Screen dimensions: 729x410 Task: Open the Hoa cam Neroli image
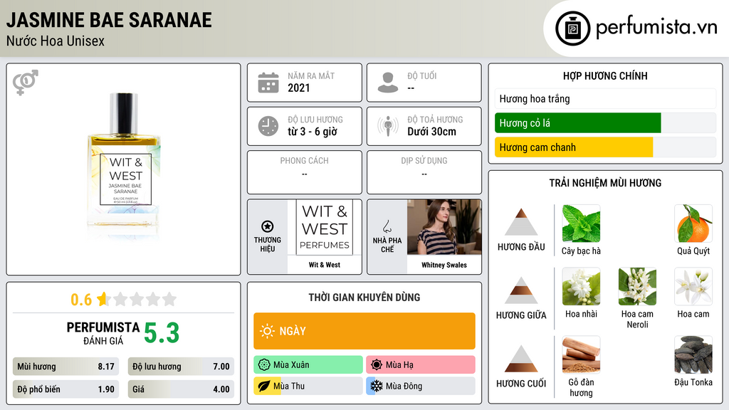point(637,286)
